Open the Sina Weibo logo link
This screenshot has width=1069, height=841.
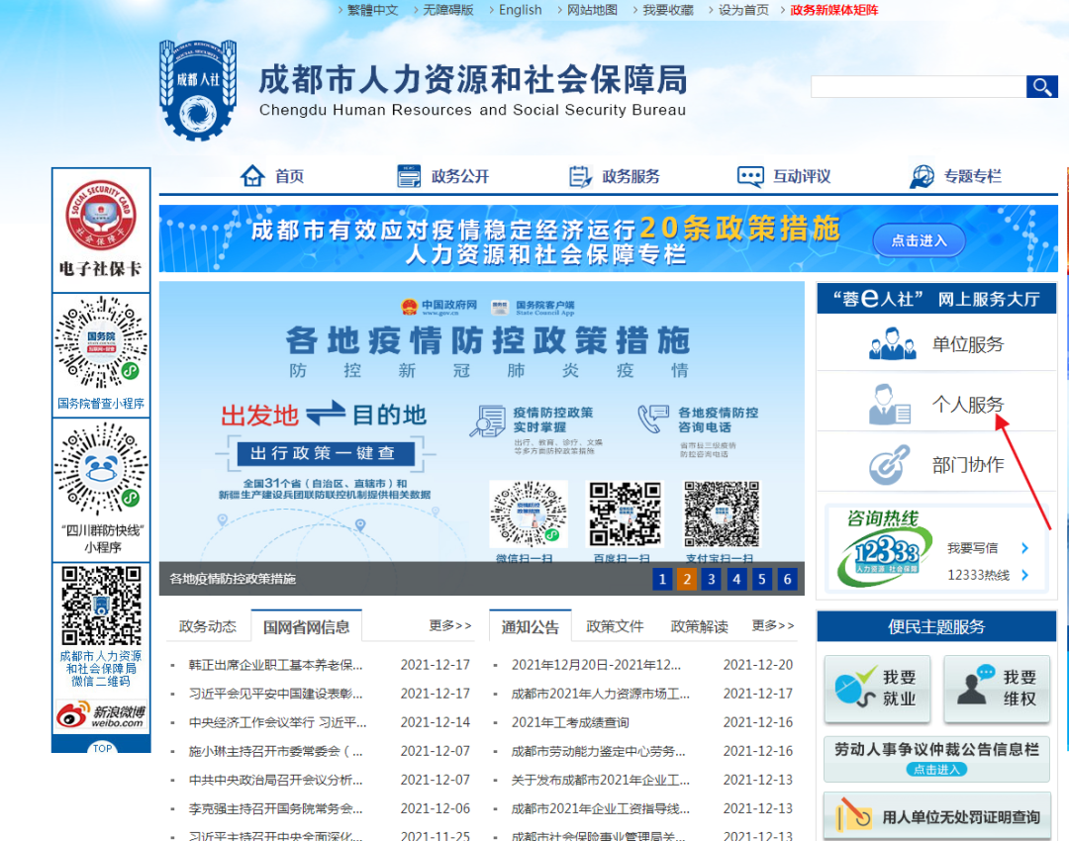[x=101, y=715]
